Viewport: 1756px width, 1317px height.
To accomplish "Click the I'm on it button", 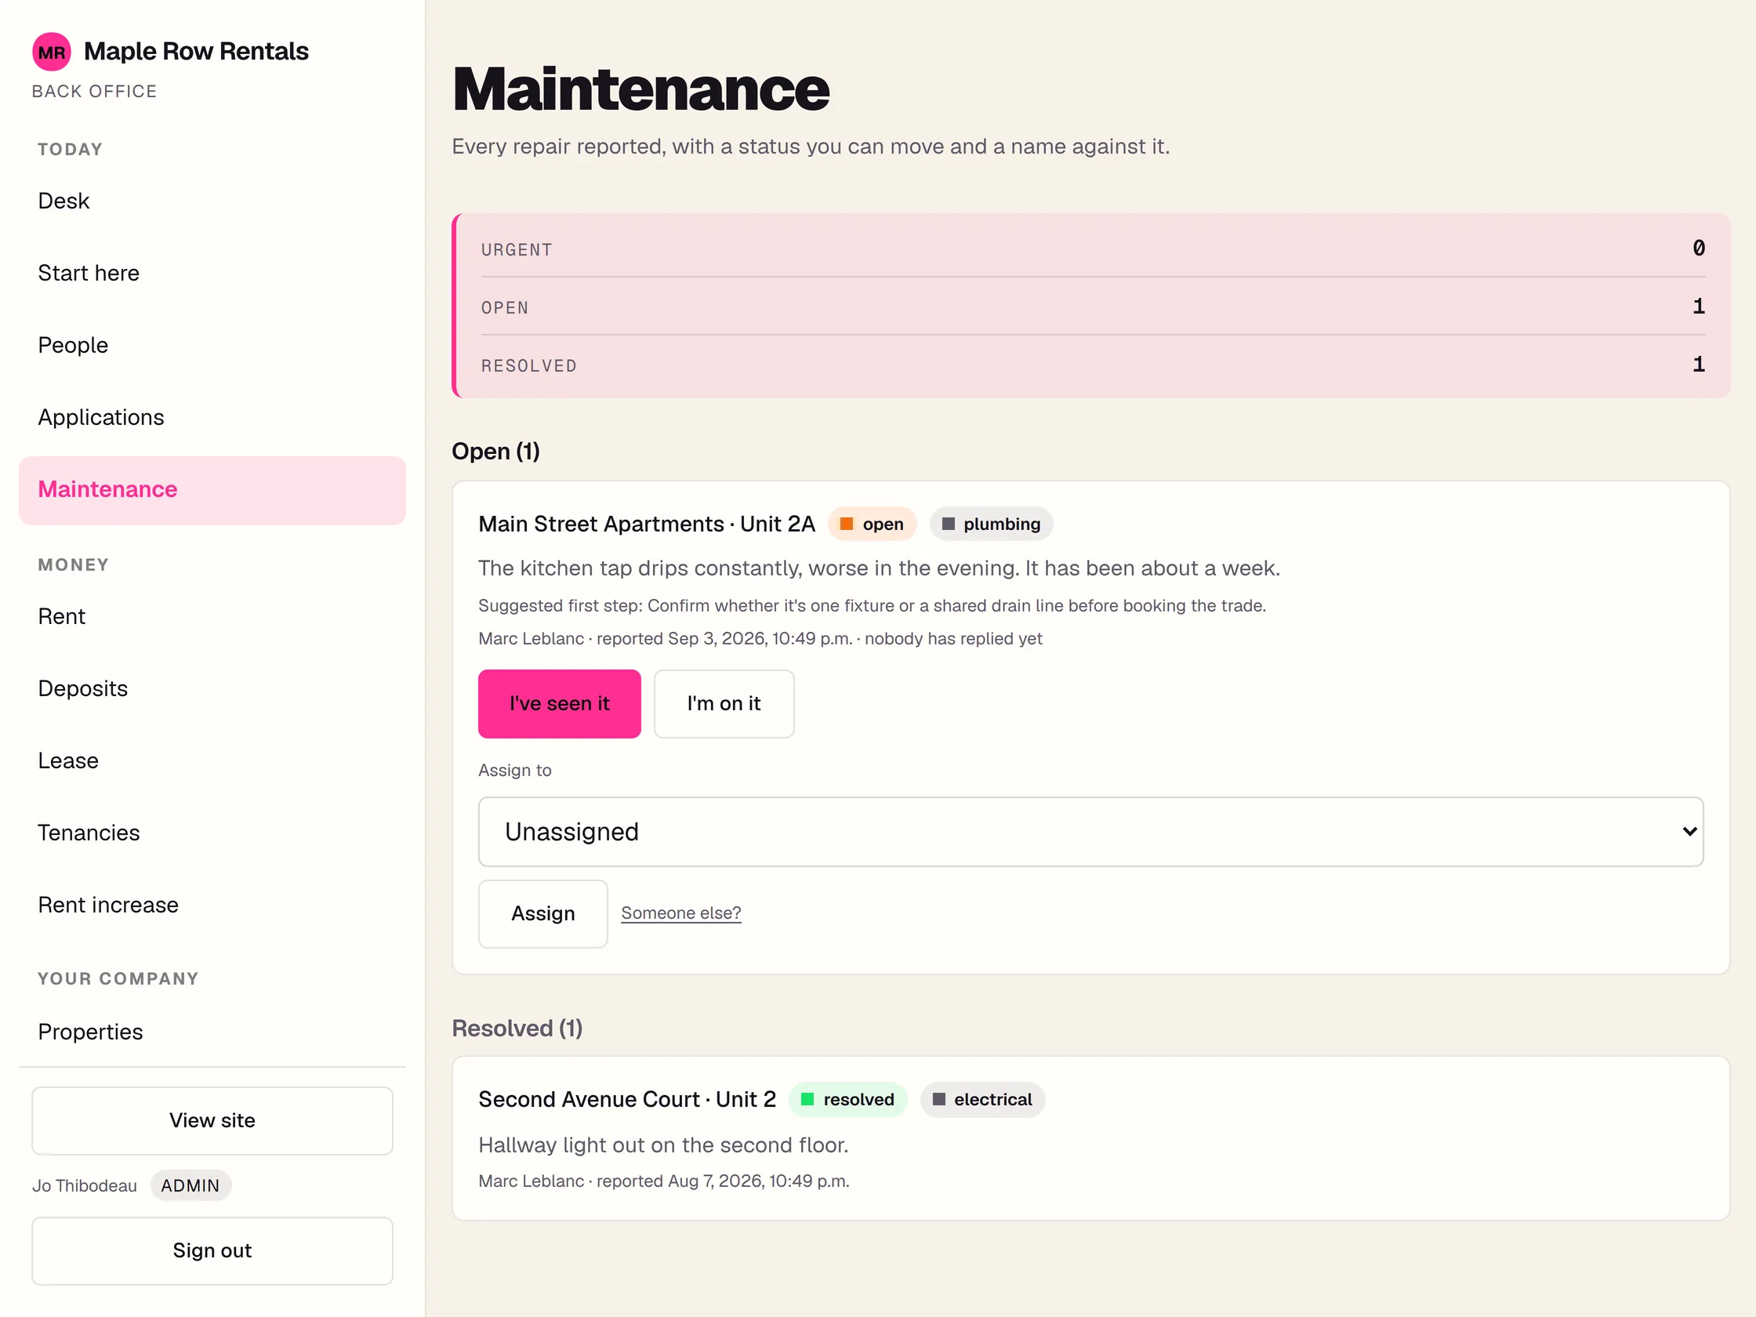I will click(724, 704).
